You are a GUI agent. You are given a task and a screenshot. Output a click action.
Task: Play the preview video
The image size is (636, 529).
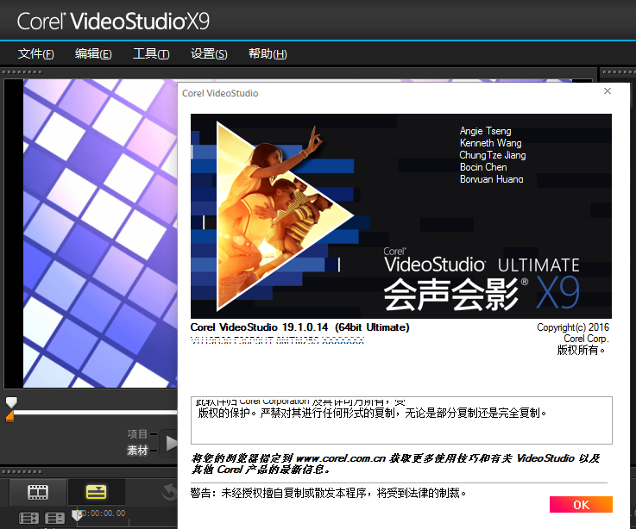click(x=169, y=443)
